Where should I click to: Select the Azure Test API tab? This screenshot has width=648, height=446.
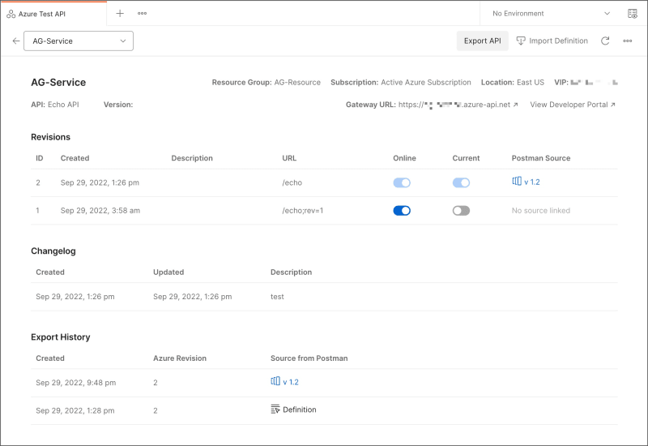coord(53,14)
